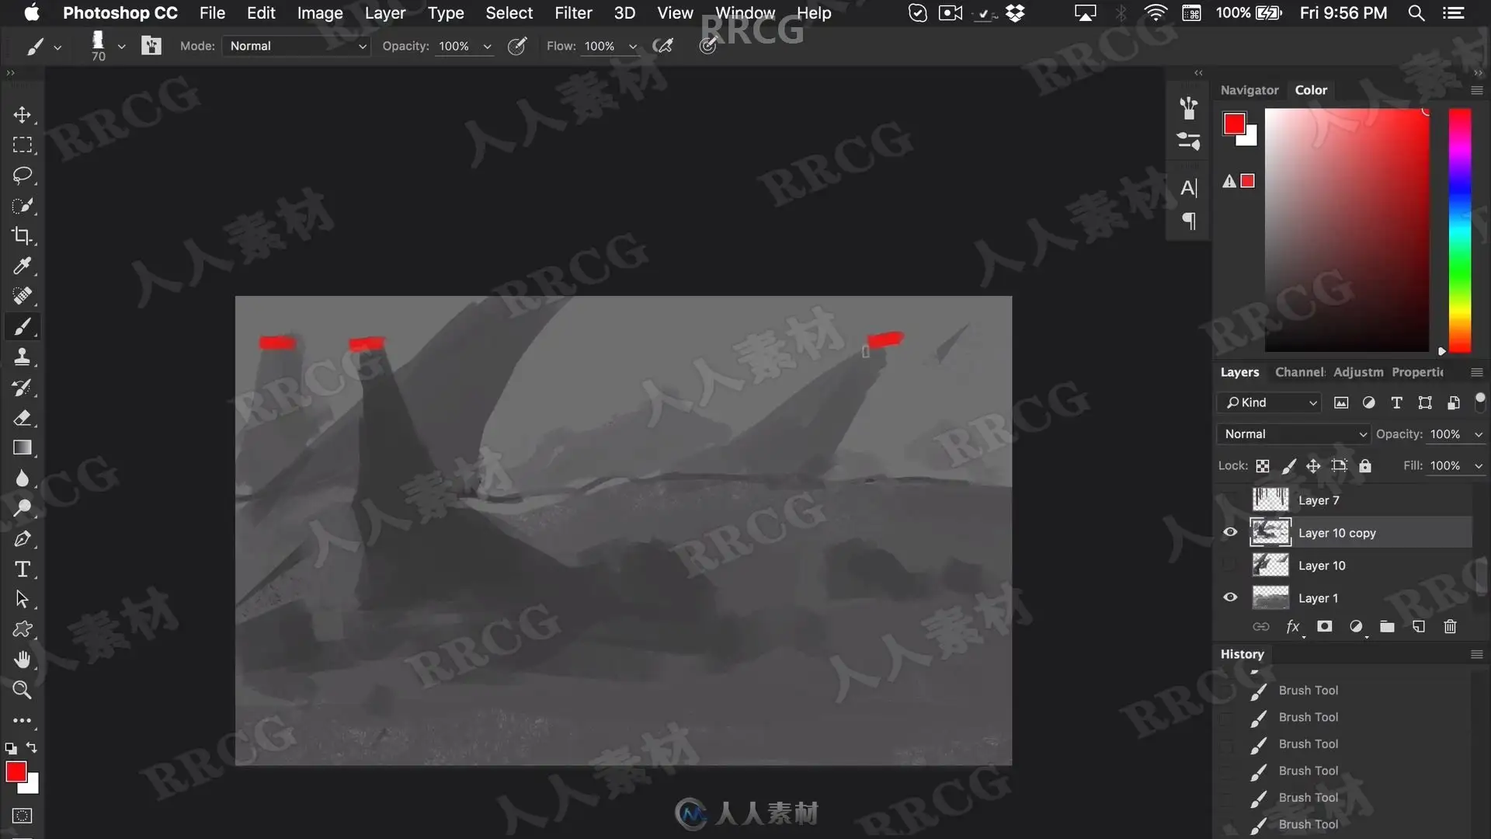Viewport: 1491px width, 839px height.
Task: Open the brush Opacity slider dropdown
Action: click(x=487, y=47)
